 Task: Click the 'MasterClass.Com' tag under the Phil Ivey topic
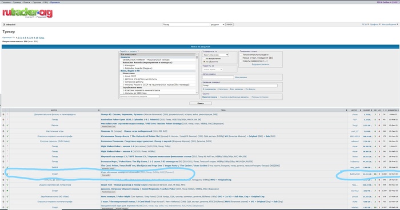point(109,127)
